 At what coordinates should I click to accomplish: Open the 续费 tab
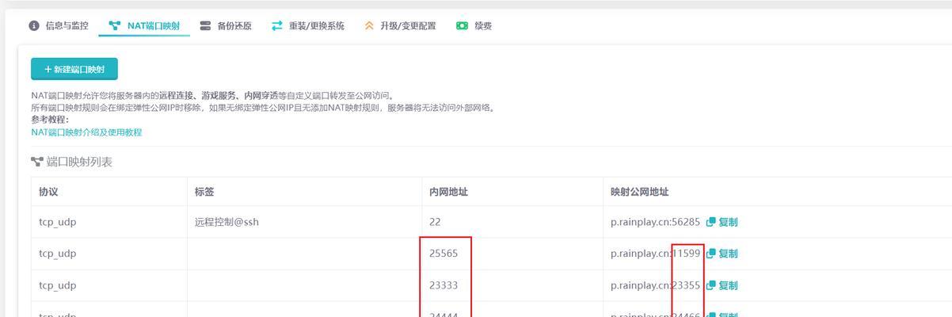coord(474,26)
